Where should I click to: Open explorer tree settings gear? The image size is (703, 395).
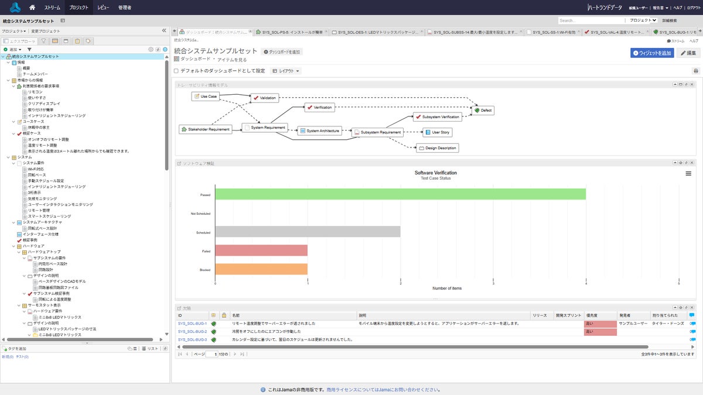pyautogui.click(x=151, y=49)
